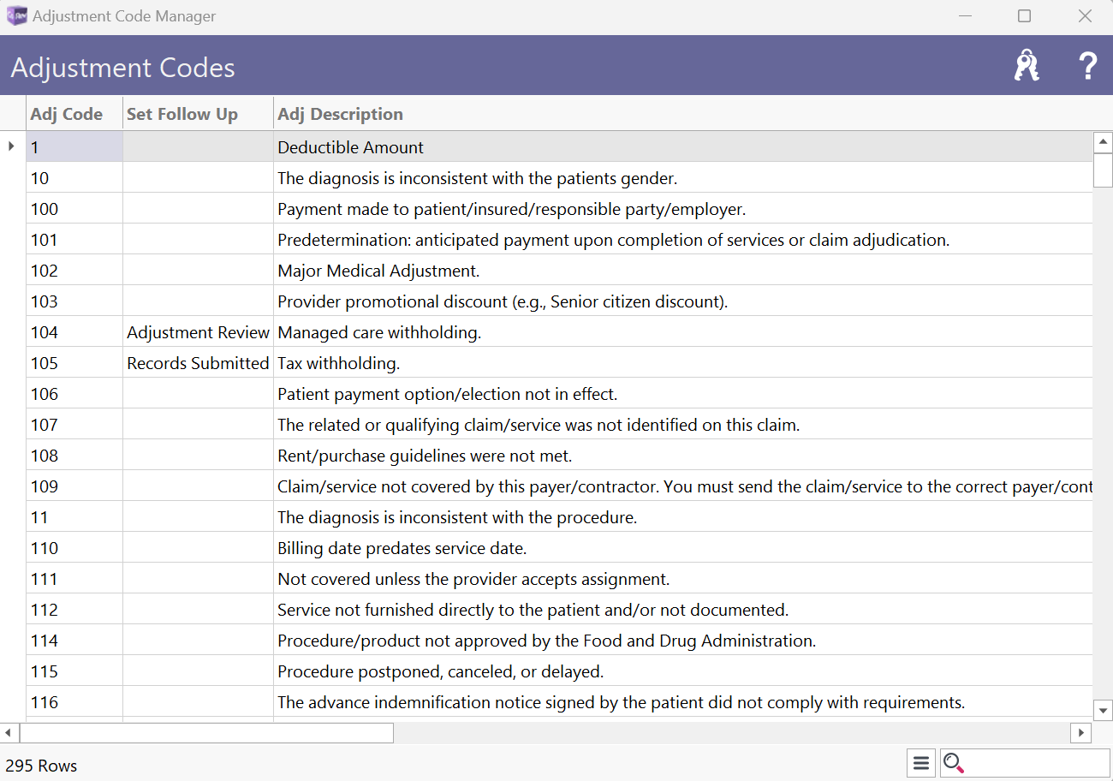Sort by the Set Follow Up column header
1113x781 pixels.
coord(198,114)
